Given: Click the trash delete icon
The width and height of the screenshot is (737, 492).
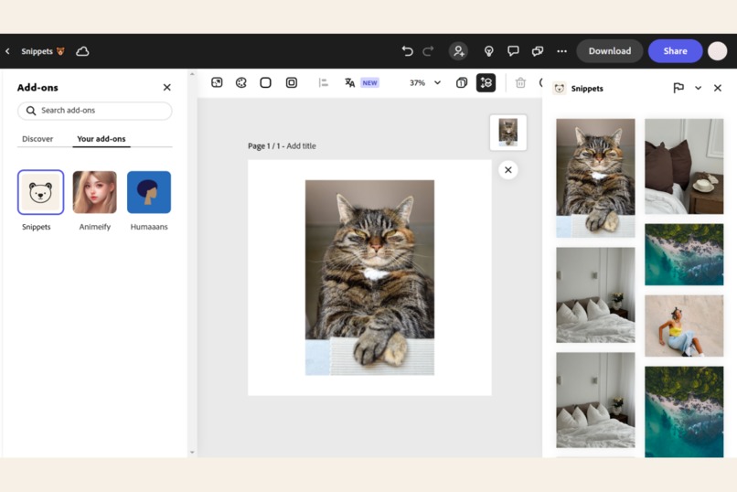Looking at the screenshot, I should [x=520, y=82].
